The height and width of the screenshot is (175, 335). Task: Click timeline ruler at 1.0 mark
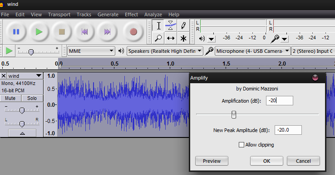(x=170, y=64)
